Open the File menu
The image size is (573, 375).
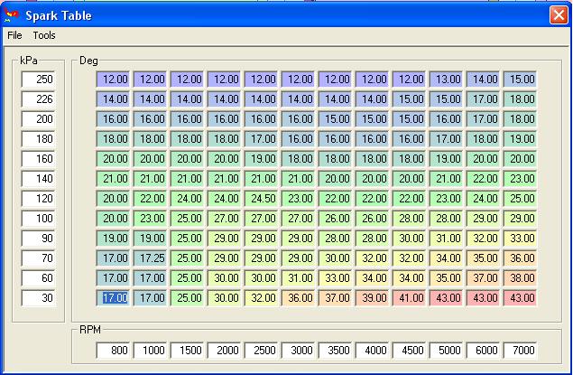[14, 35]
